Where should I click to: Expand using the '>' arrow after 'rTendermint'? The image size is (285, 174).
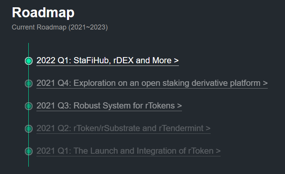pos(208,128)
